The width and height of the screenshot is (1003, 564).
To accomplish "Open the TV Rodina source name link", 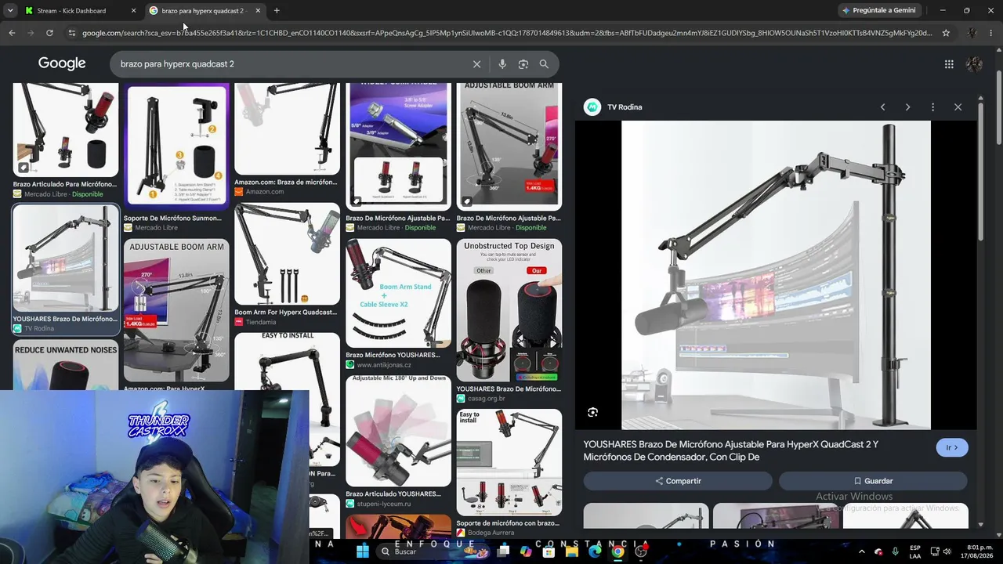I will 625,107.
